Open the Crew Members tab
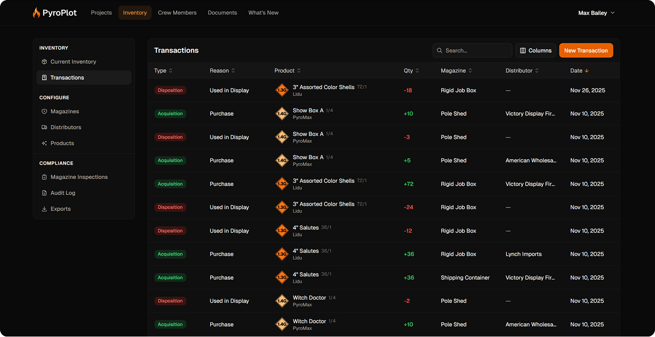This screenshot has width=655, height=337. (177, 13)
